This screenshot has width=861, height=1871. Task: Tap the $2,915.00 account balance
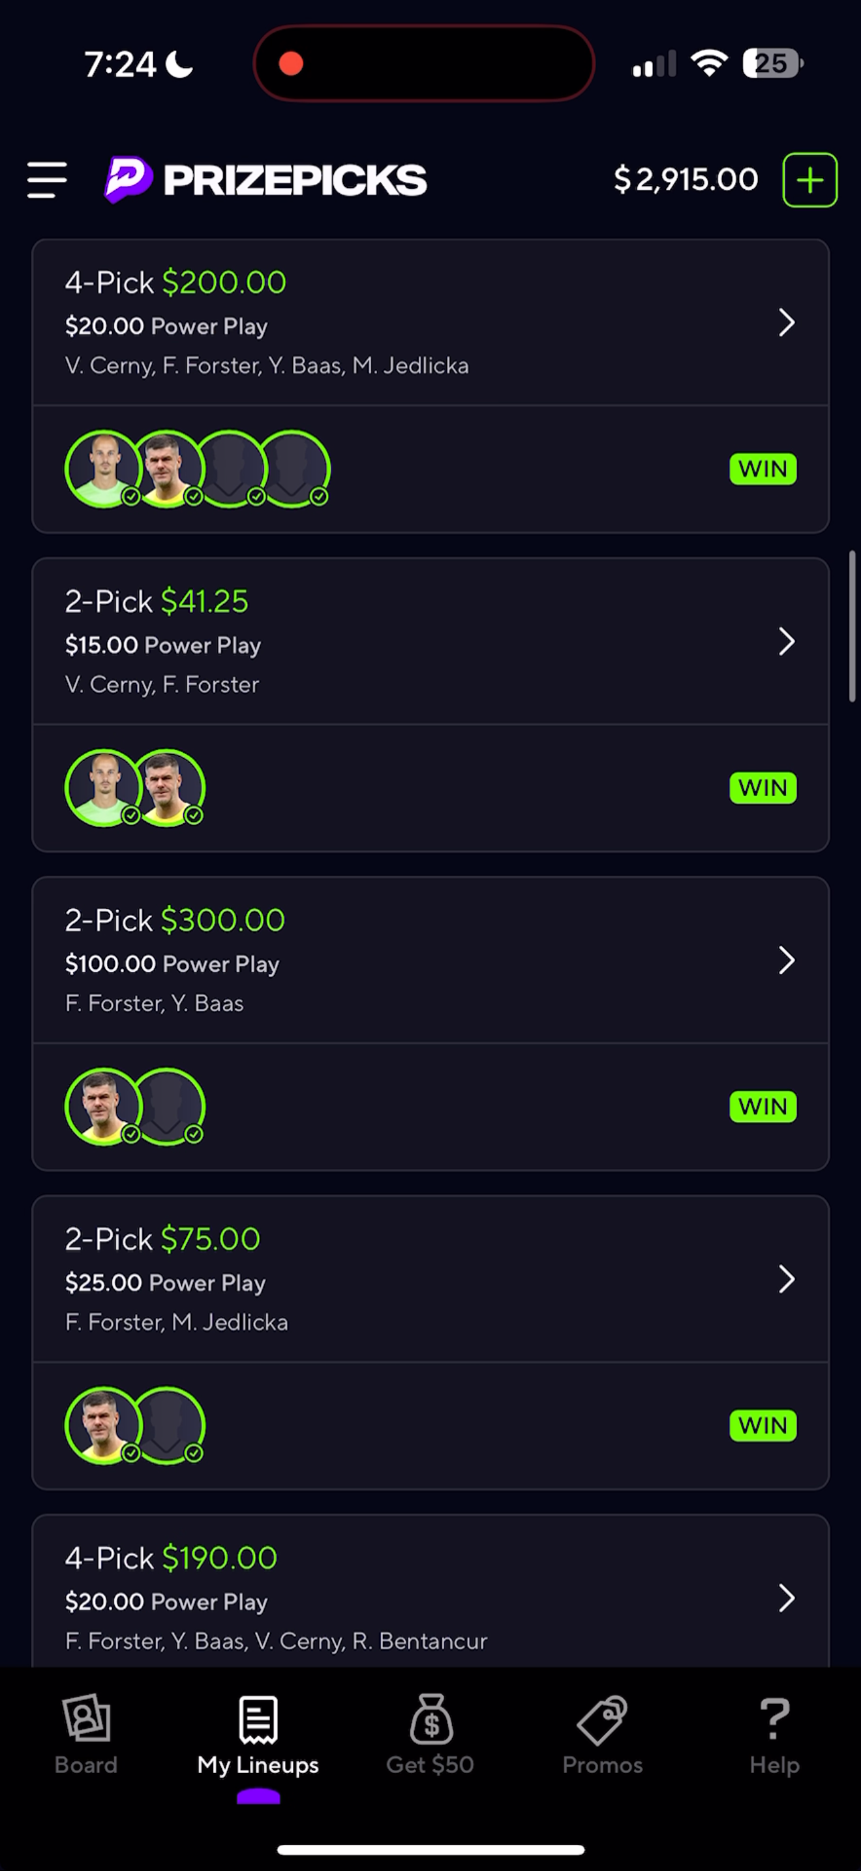[x=686, y=179]
